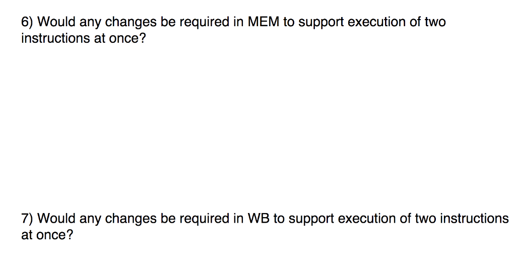516x269 pixels.
Task: Click the word "changes" in question 6
Action: tap(131, 23)
